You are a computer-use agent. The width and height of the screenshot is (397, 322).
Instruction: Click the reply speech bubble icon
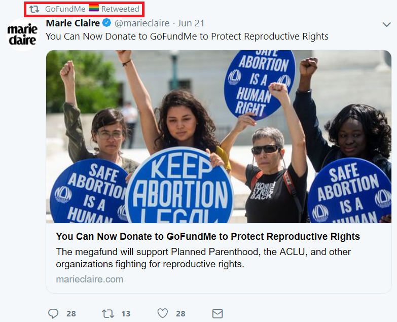53,313
